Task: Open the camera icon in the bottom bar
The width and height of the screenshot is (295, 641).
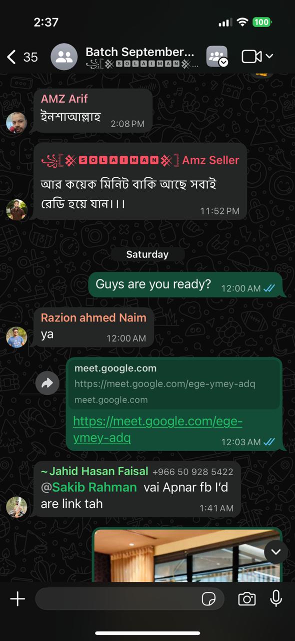Action: [x=246, y=598]
